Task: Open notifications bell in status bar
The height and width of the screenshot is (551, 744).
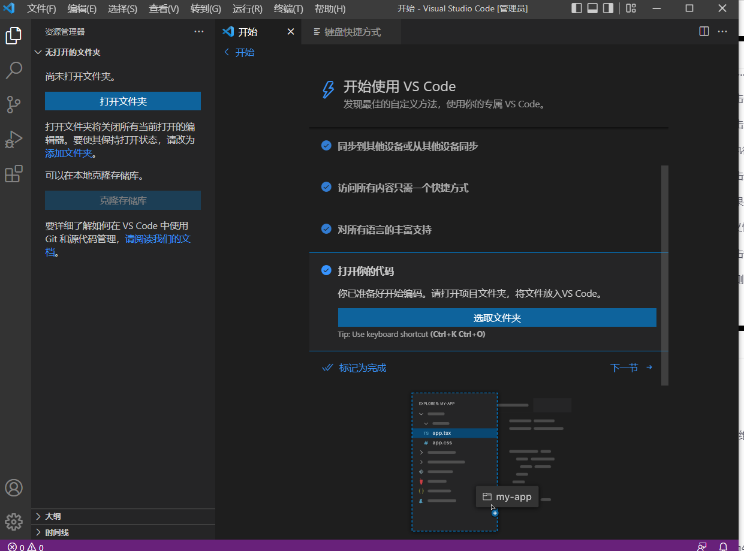Action: (x=724, y=547)
